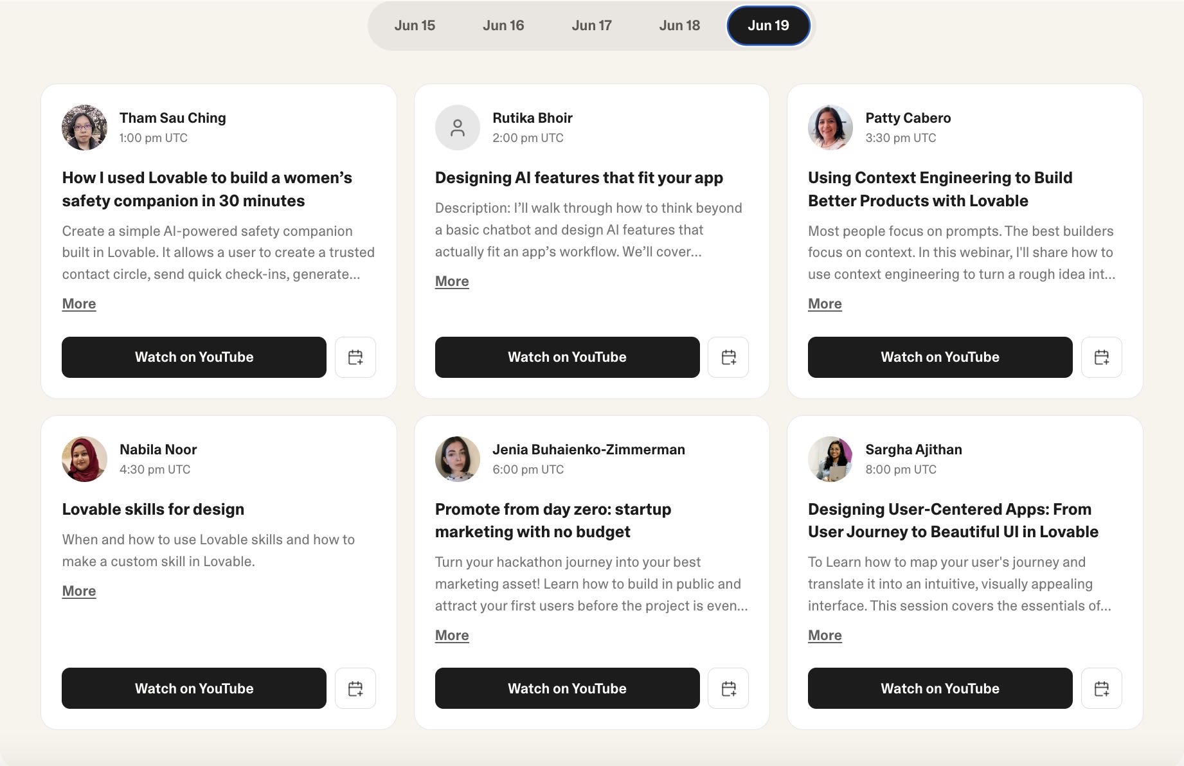Expand More on Tham Sau Ching's description
The height and width of the screenshot is (766, 1184).
pos(79,304)
